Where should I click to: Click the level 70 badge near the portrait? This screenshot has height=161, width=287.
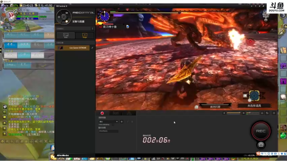pos(6,20)
